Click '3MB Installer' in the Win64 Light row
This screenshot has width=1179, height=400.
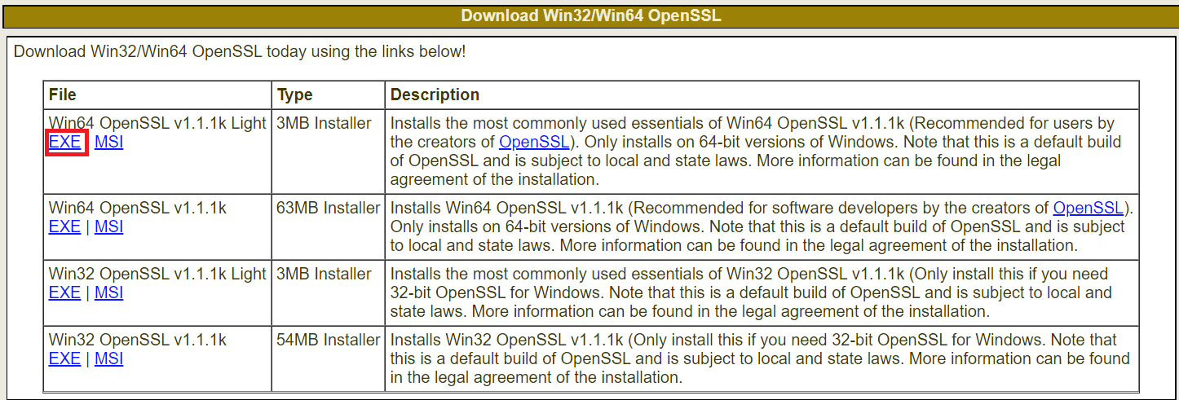pyautogui.click(x=324, y=123)
